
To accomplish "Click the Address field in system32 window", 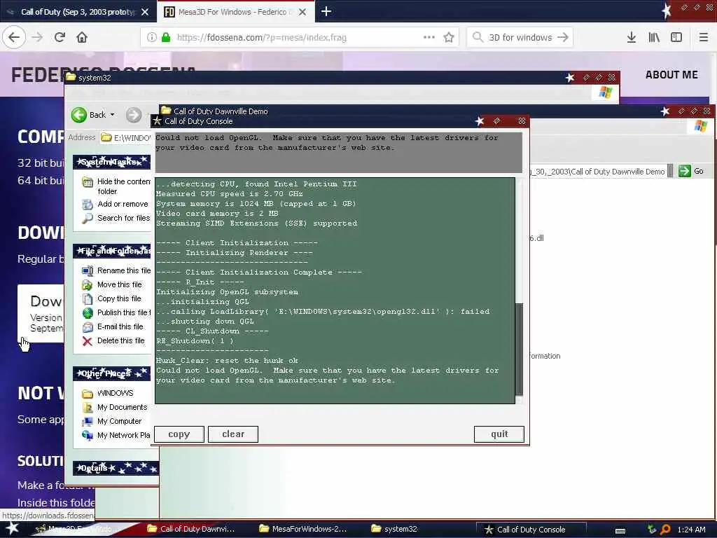I will 126,138.
